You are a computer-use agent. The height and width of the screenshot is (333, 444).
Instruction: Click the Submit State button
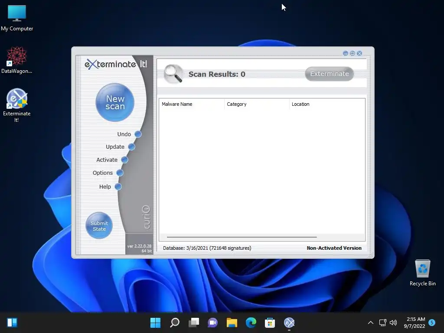tap(99, 225)
